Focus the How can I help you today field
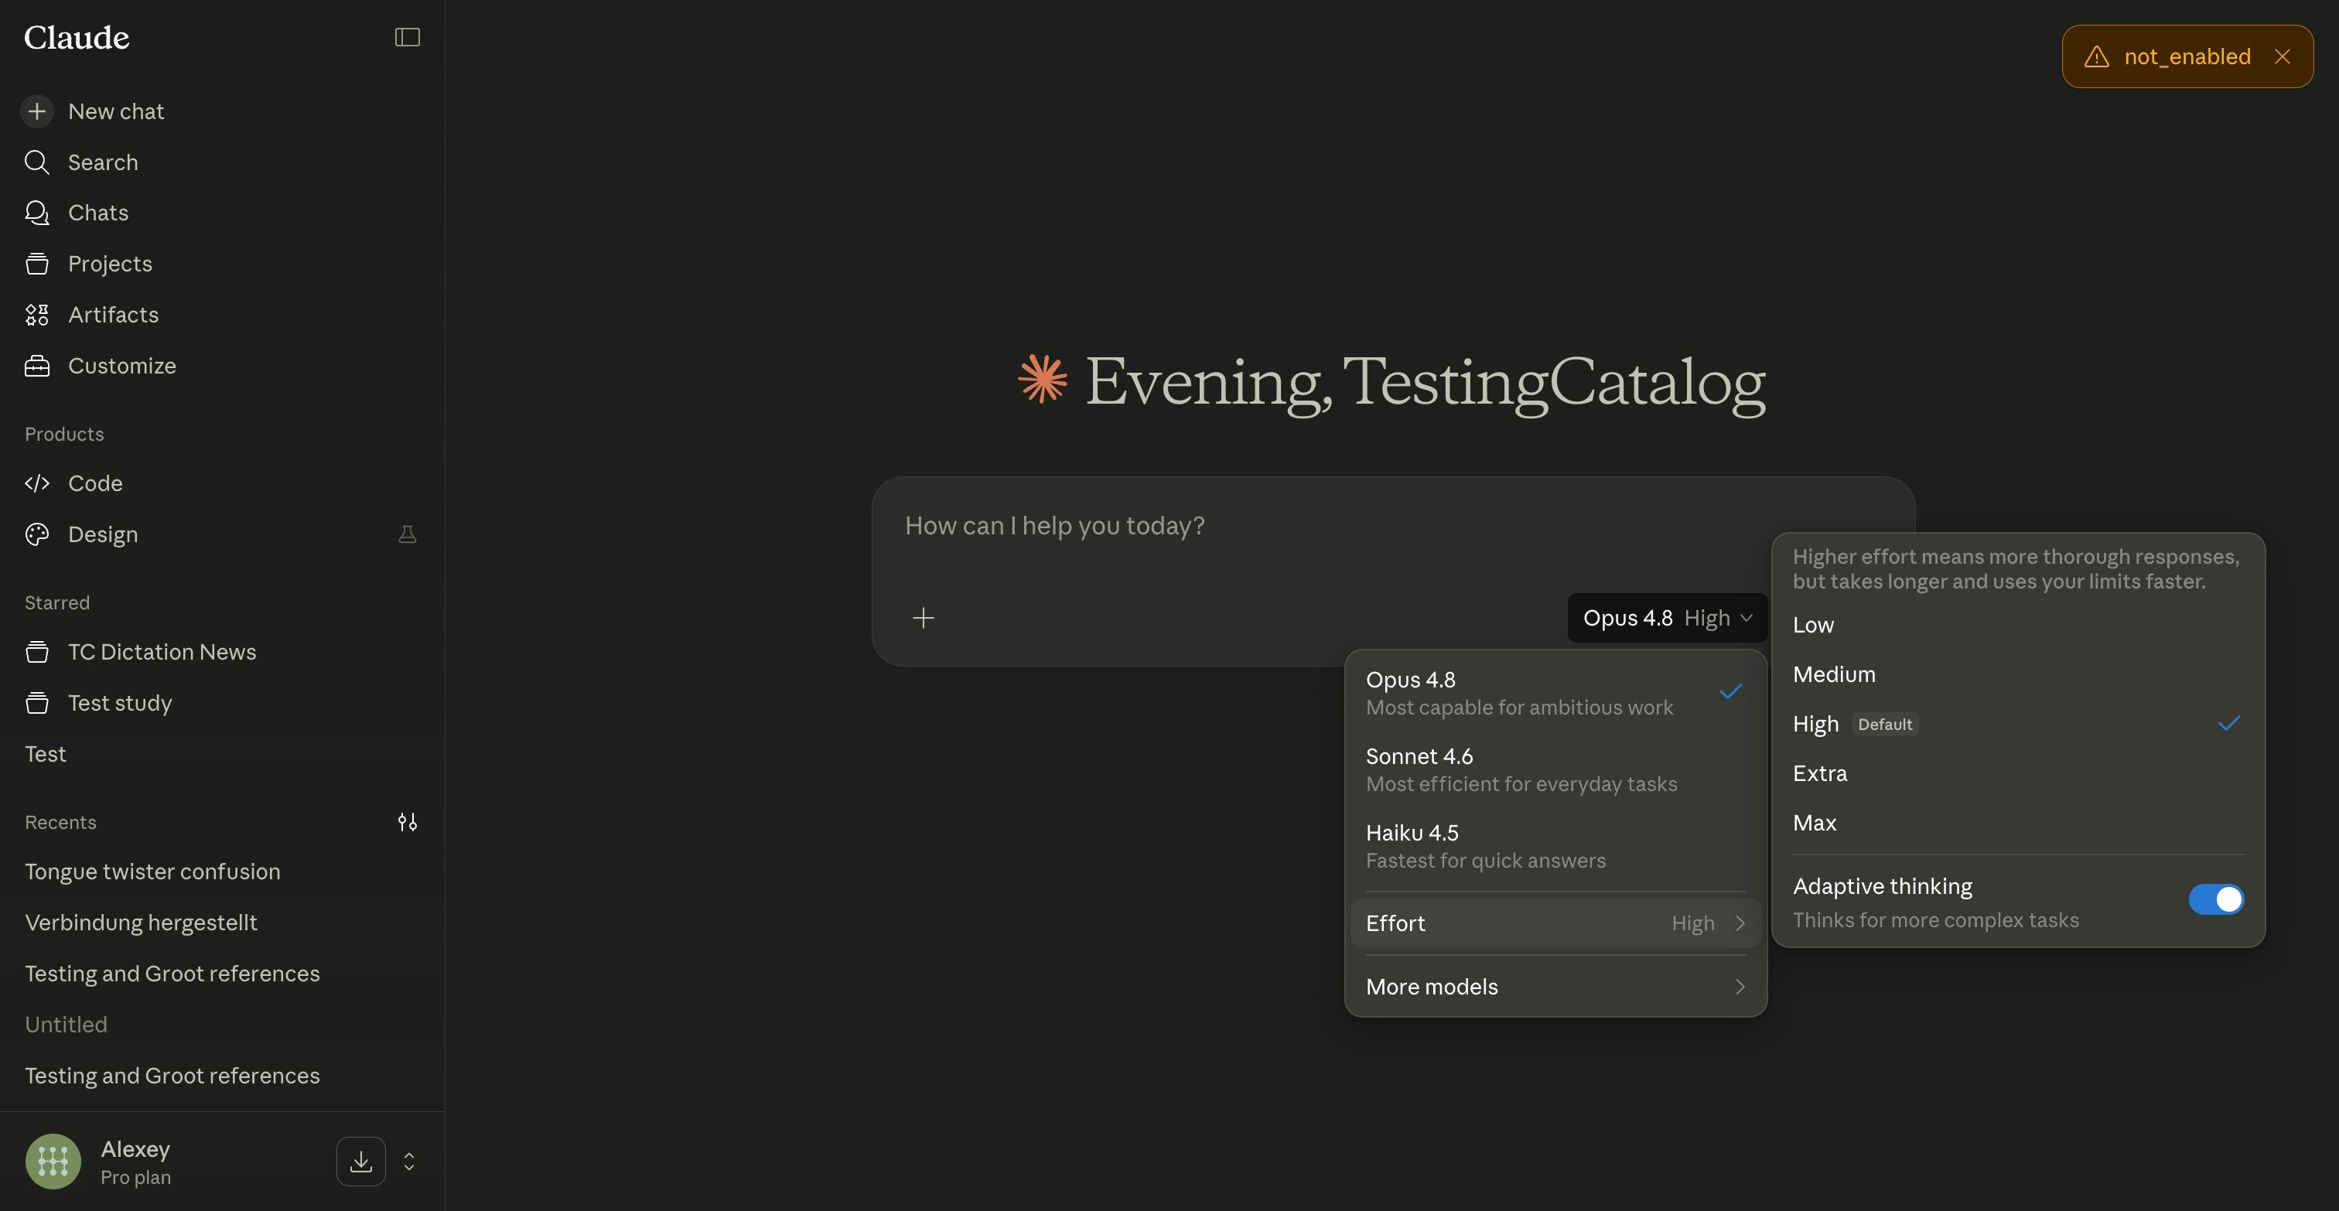The width and height of the screenshot is (2339, 1211). (1393, 527)
